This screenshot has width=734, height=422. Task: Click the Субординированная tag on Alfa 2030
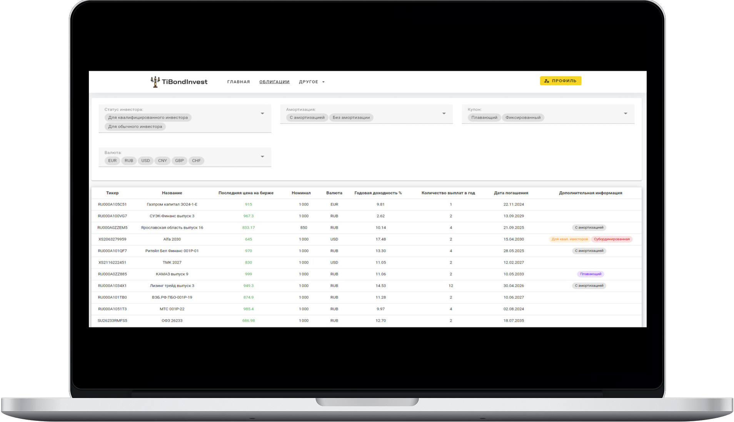612,239
